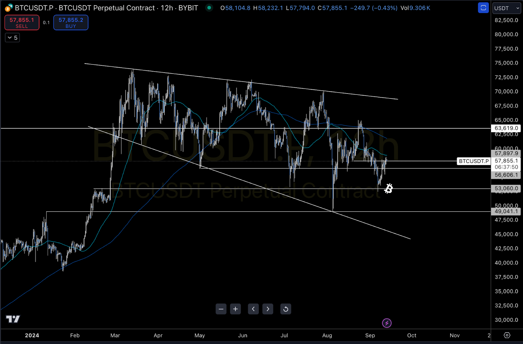The width and height of the screenshot is (523, 344).
Task: Click the 53,060.0 price label
Action: coord(506,188)
